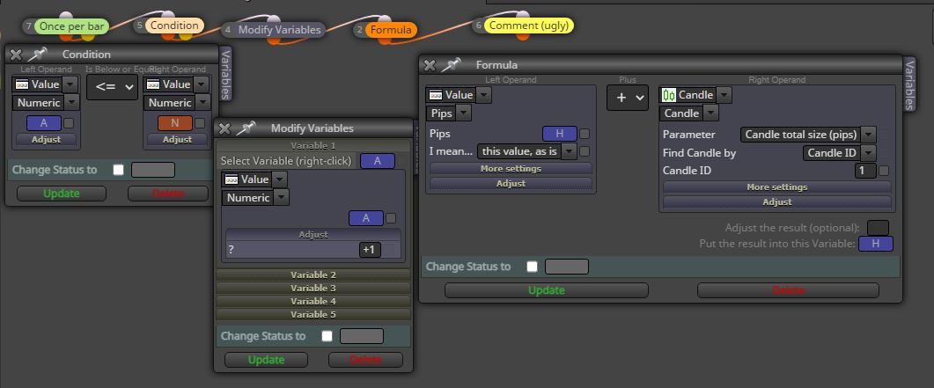The image size is (934, 388).
Task: Tick the checkbox next to variable A in Condition
Action: coord(69,123)
